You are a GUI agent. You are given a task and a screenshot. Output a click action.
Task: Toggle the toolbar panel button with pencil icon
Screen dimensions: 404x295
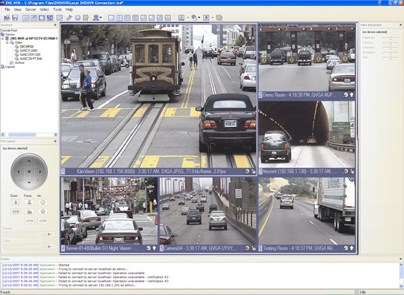point(34,17)
